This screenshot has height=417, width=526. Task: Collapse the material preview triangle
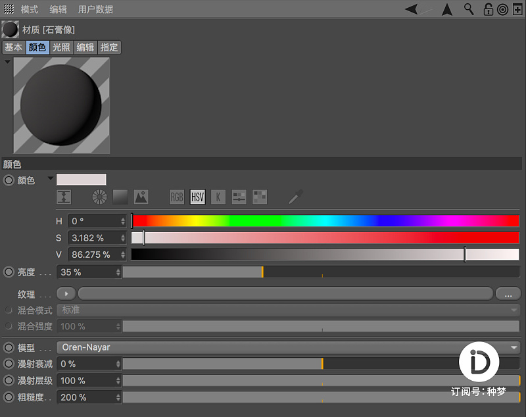[x=7, y=62]
